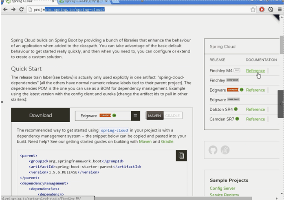Click the vertical page scrollbar thumb
Screen dimensions: 284x200
coord(282,45)
